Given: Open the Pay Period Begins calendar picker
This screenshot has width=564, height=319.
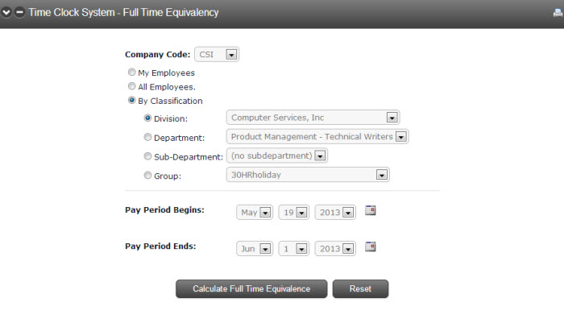Looking at the screenshot, I should click(x=371, y=210).
